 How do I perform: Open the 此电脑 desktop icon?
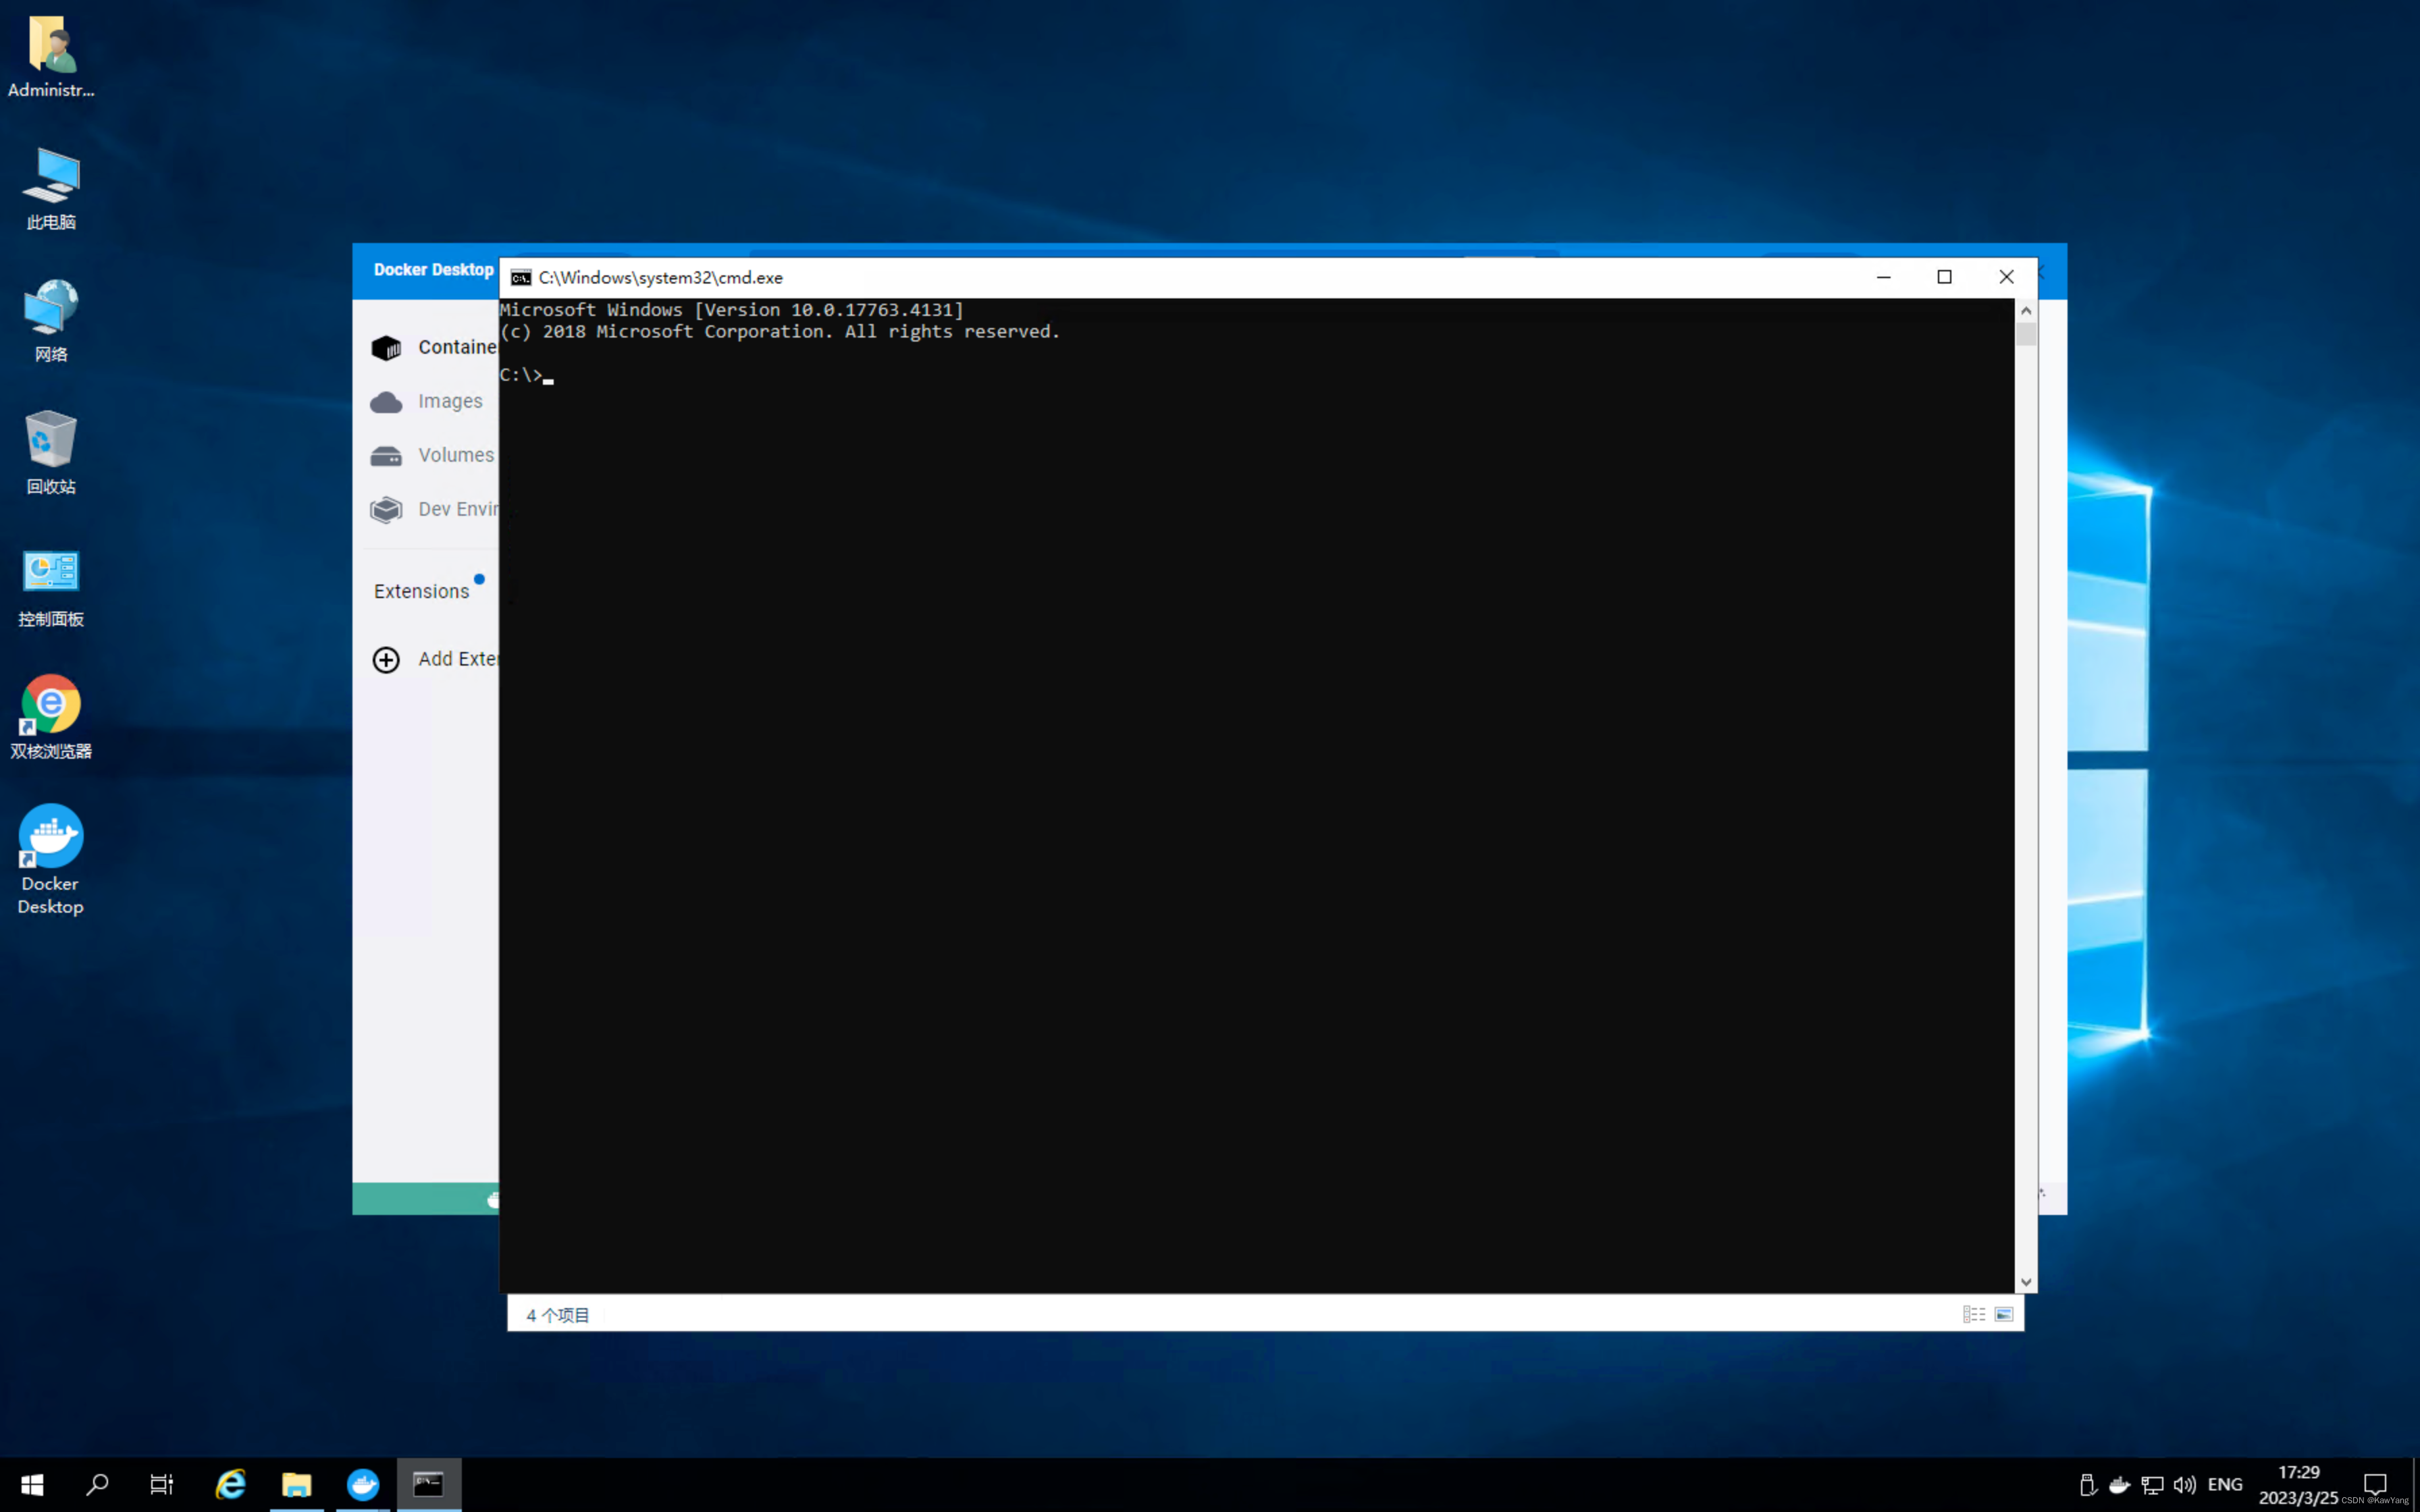pos(51,189)
